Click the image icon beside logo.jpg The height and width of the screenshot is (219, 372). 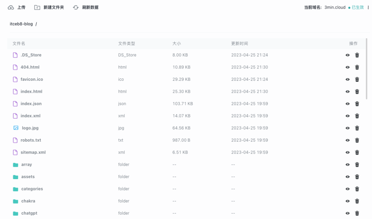pyautogui.click(x=16, y=128)
